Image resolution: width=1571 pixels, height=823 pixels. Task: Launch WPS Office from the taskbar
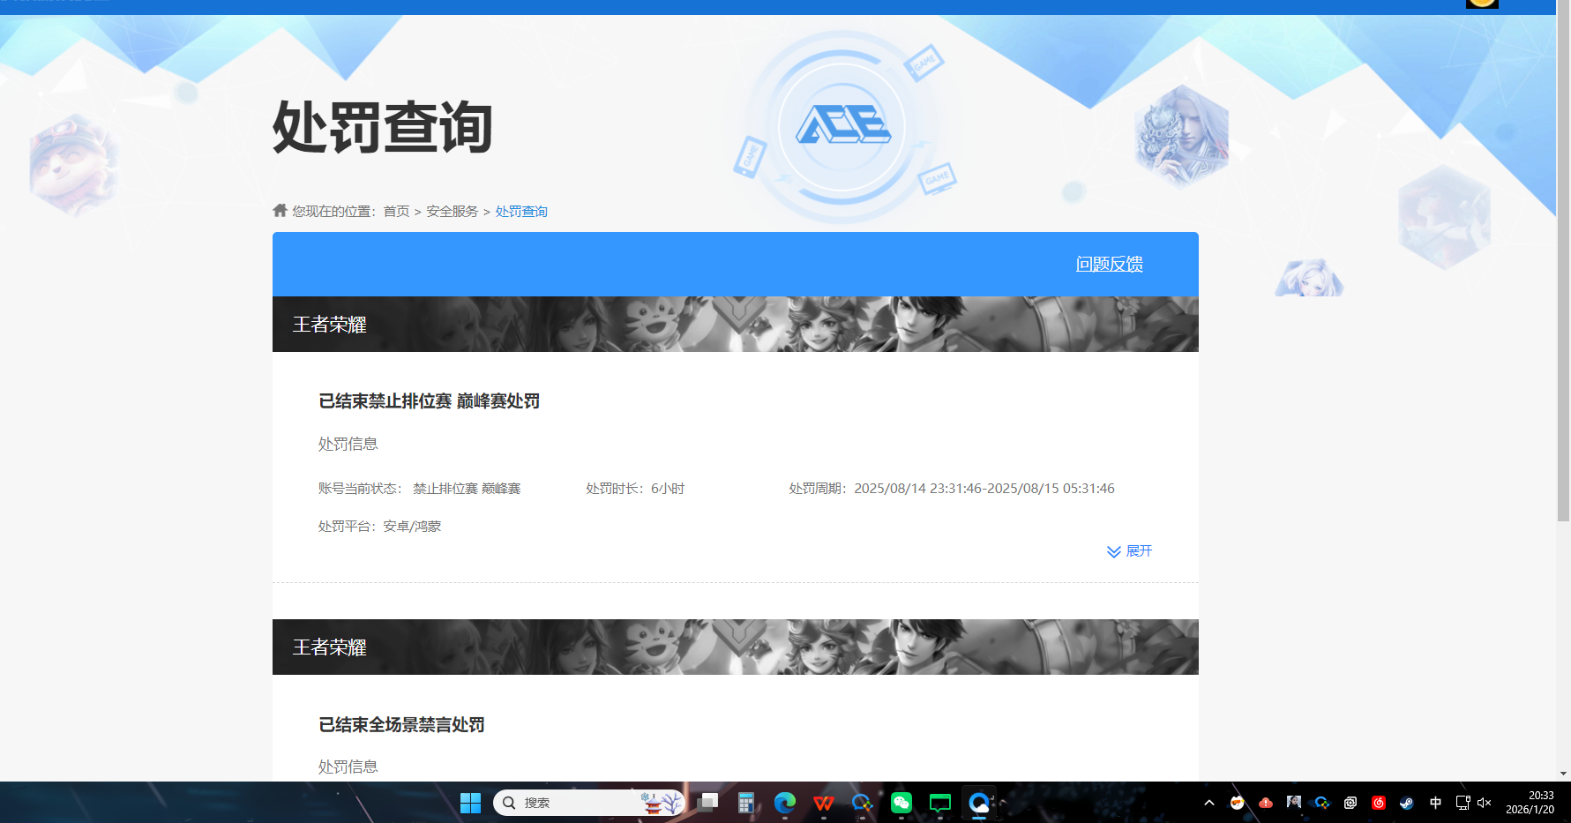point(823,804)
